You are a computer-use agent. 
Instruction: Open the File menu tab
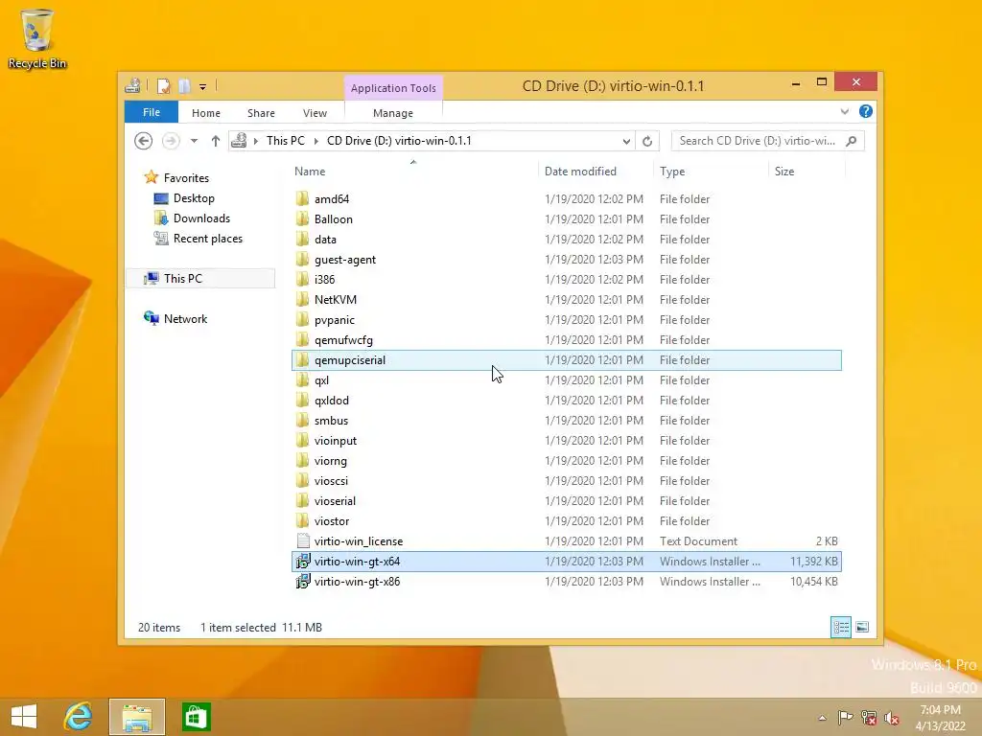pos(152,113)
